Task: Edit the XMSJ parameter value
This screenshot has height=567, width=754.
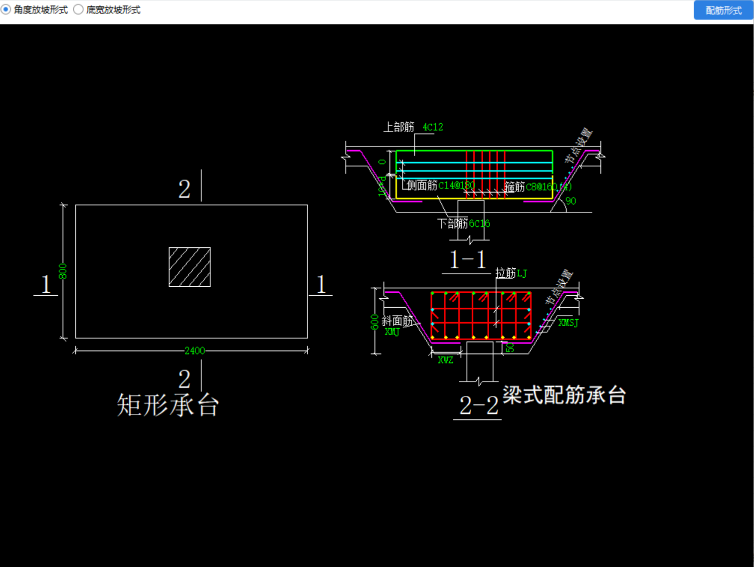Action: pos(568,323)
